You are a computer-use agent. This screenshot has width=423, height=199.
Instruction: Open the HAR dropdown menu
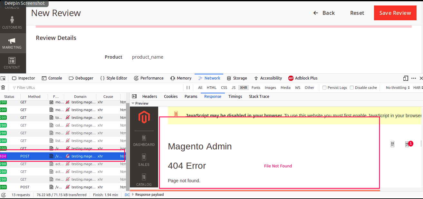click(x=418, y=88)
